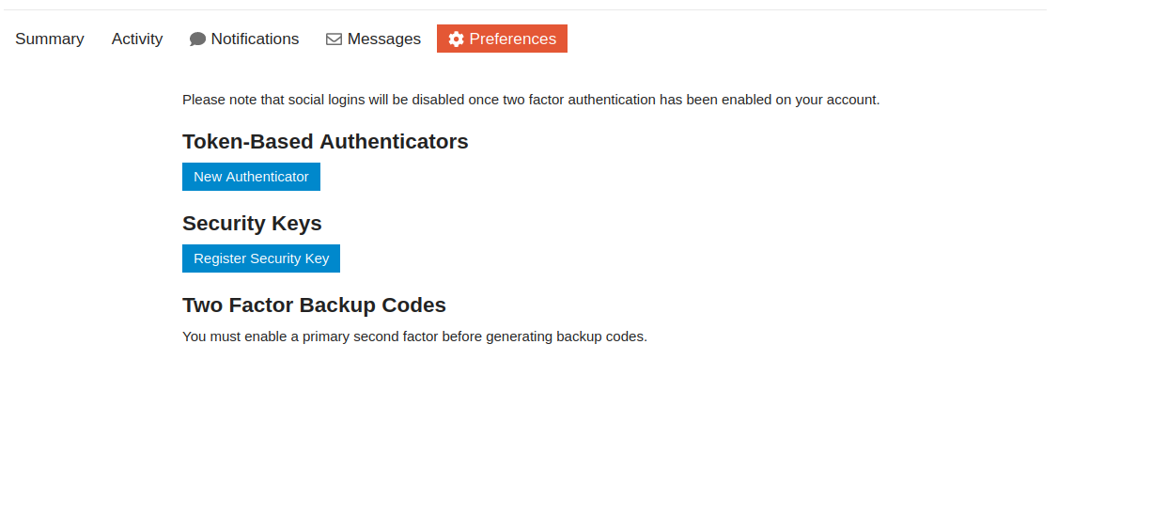Switch to the Activity tab

pyautogui.click(x=137, y=39)
